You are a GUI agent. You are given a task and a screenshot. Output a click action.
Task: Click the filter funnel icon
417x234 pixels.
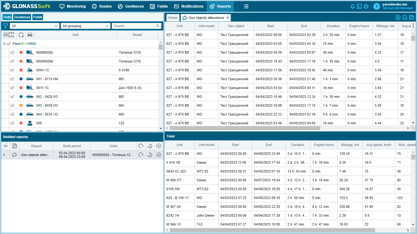[x=5, y=26]
